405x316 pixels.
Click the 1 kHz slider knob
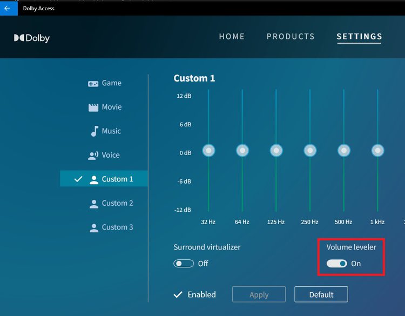[x=378, y=150]
